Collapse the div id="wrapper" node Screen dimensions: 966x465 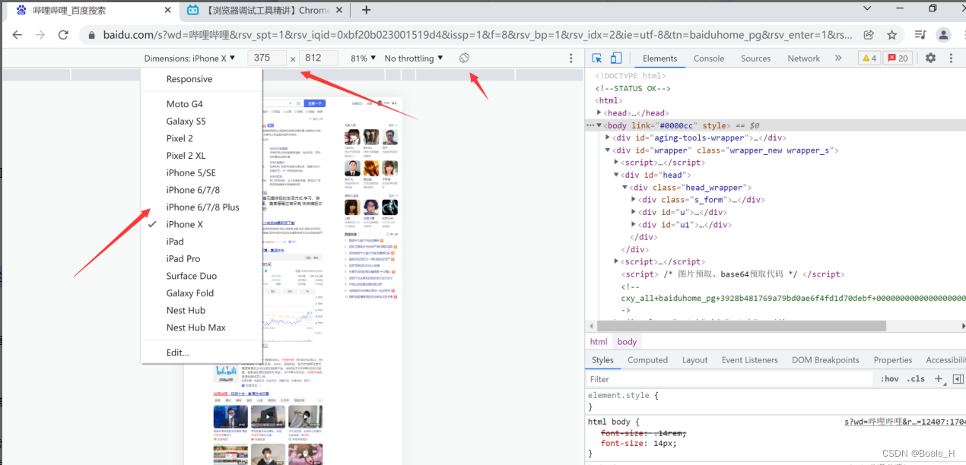point(608,150)
